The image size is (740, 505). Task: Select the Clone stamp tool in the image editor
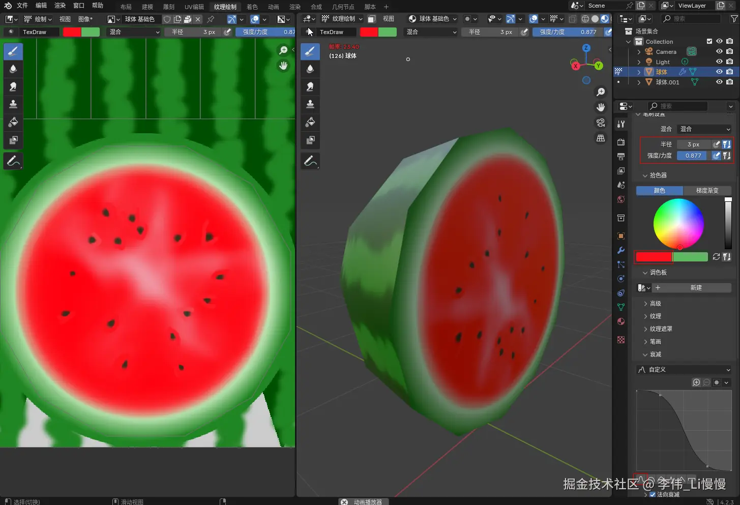click(13, 104)
